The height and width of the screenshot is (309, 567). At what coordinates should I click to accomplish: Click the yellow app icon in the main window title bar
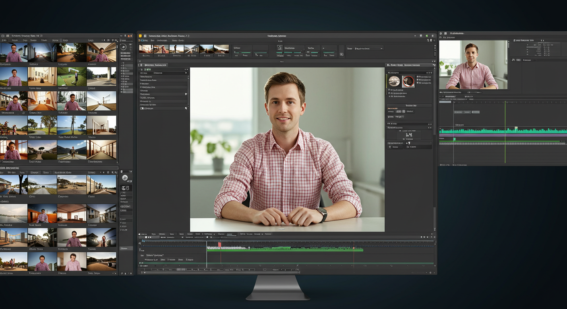pyautogui.click(x=140, y=36)
